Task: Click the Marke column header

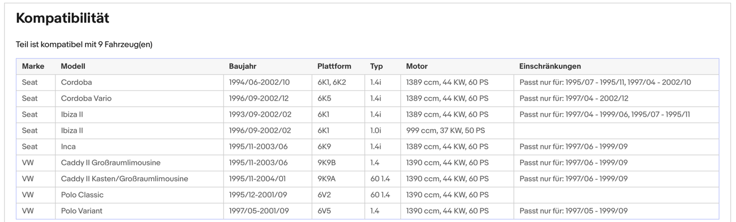Action: 33,67
